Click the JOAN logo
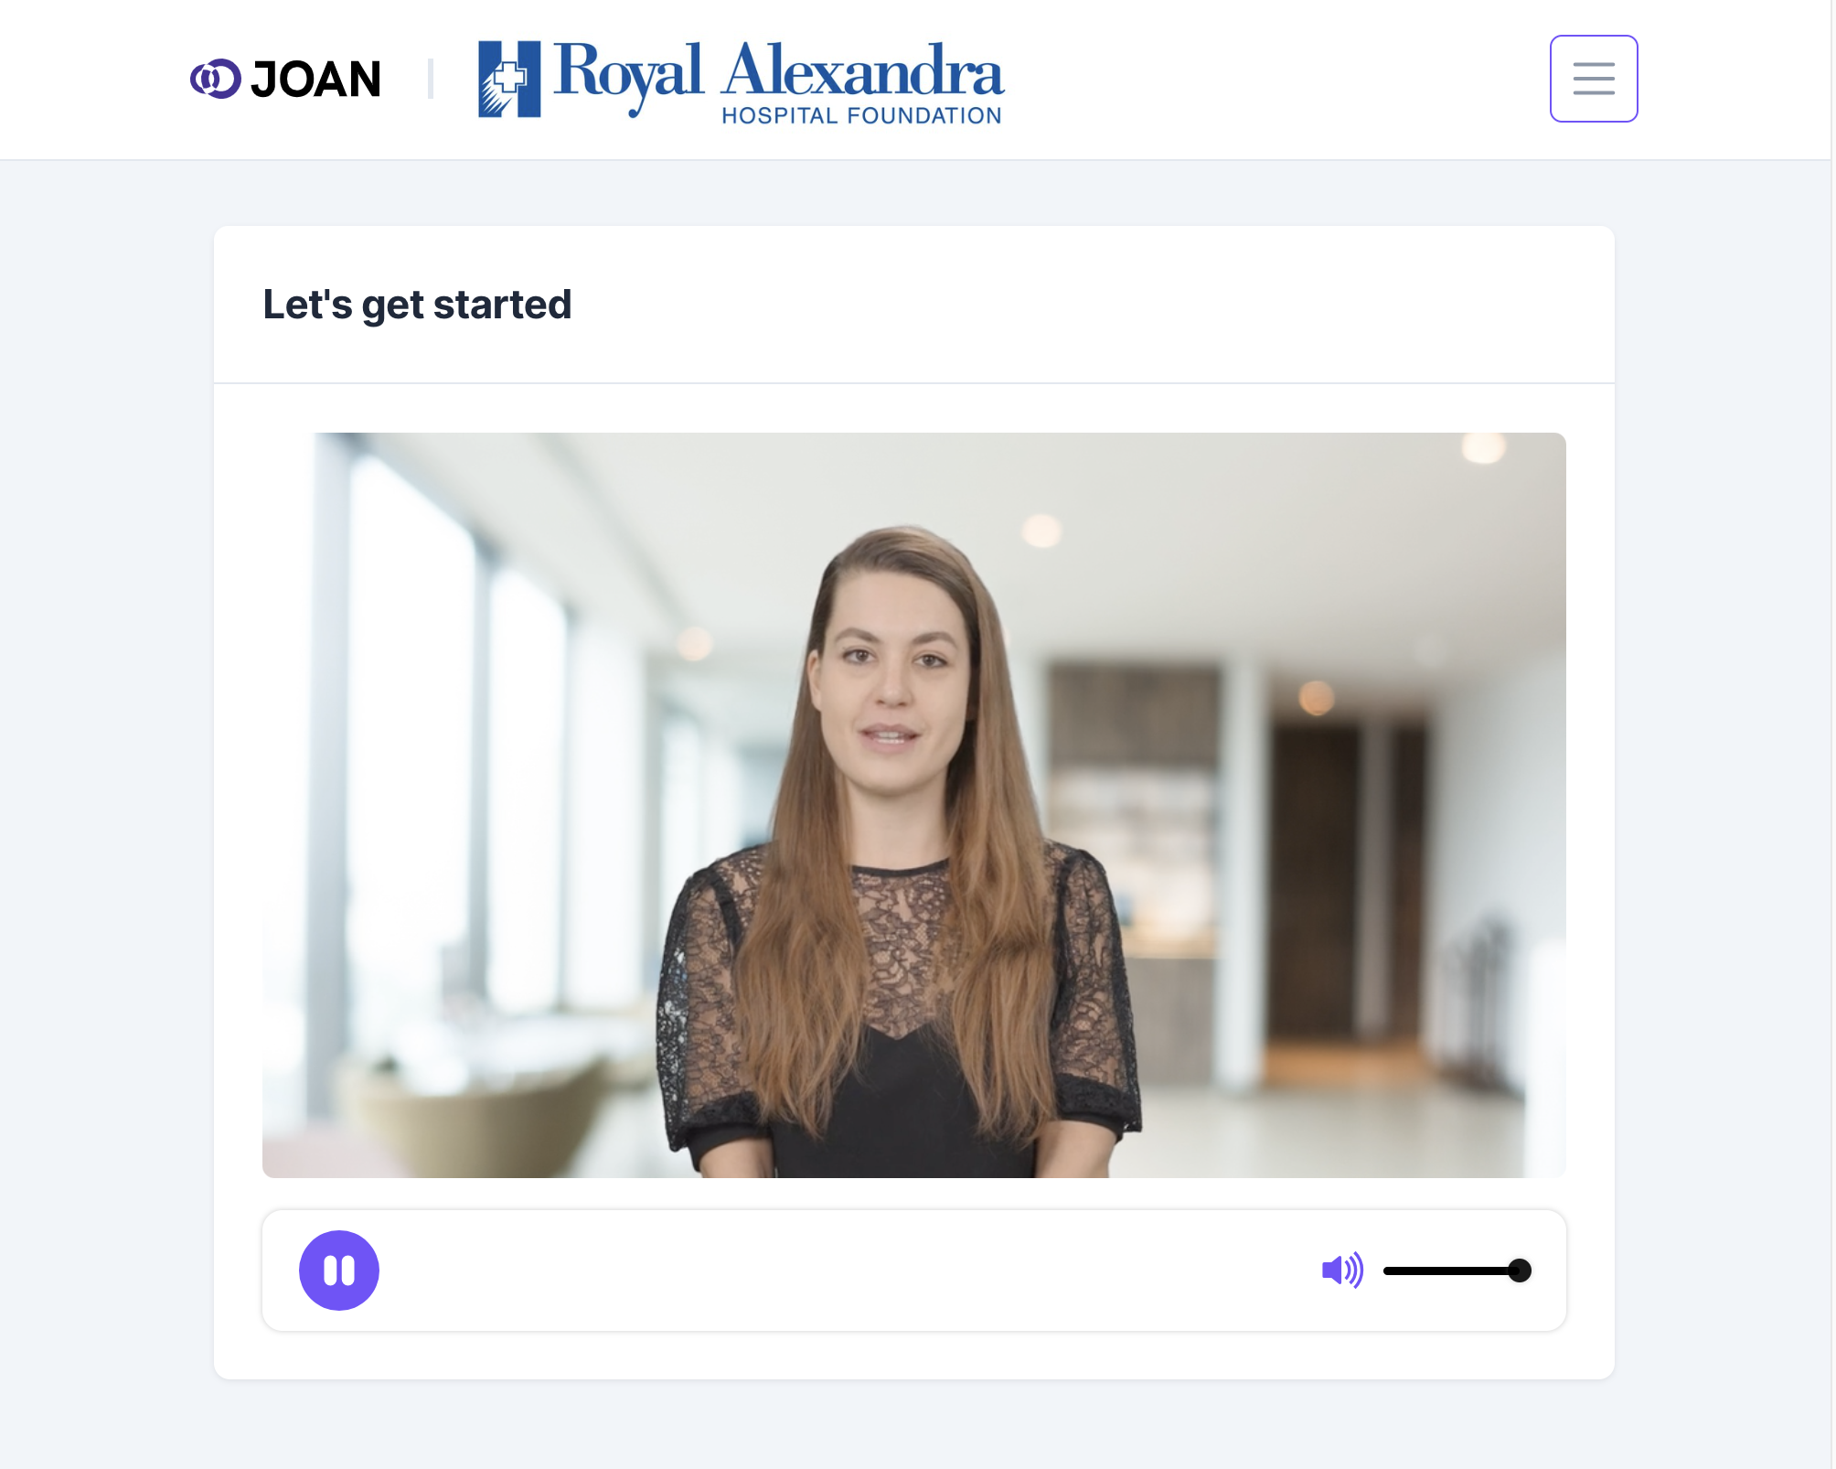Viewport: 1836px width, 1469px height. pos(285,79)
